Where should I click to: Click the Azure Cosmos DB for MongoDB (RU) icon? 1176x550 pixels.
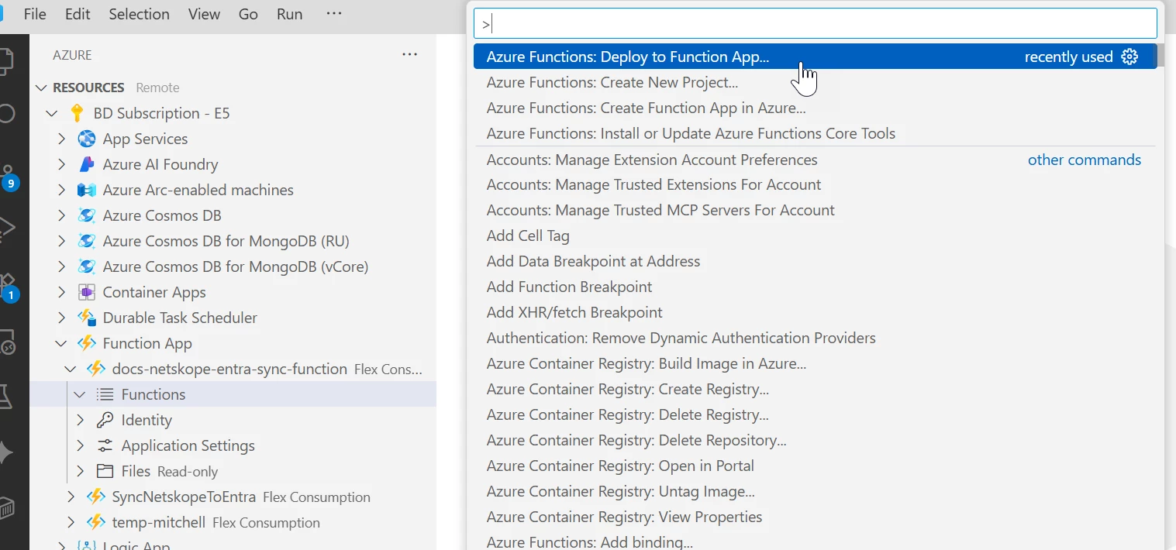87,241
